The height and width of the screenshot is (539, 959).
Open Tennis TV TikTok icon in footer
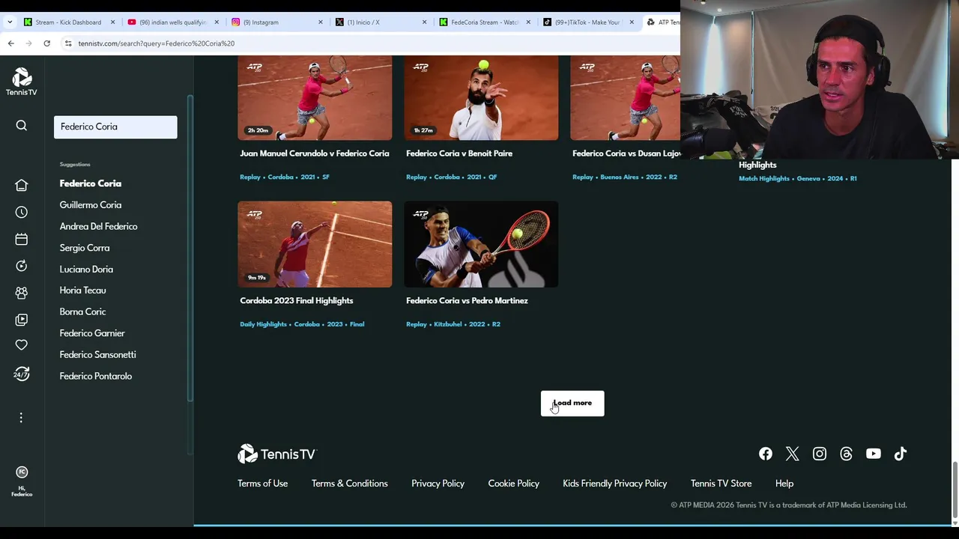pos(901,454)
